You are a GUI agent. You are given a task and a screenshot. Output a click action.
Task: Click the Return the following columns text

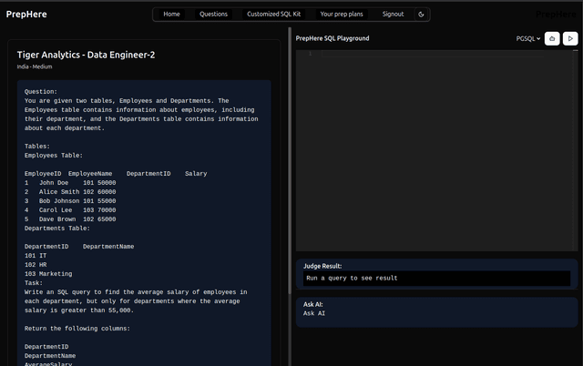coord(77,329)
